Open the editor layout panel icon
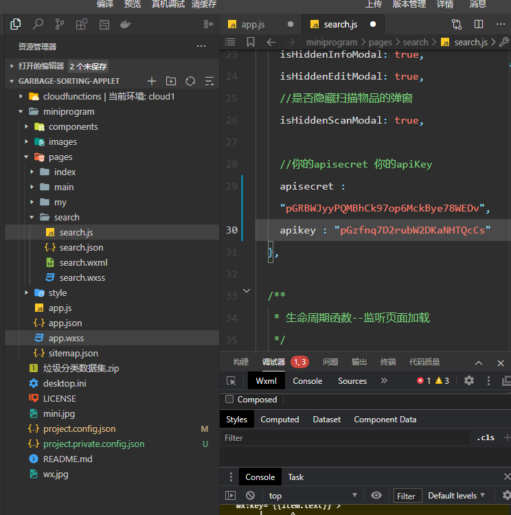Screen dimensions: 511x515 [x=104, y=24]
